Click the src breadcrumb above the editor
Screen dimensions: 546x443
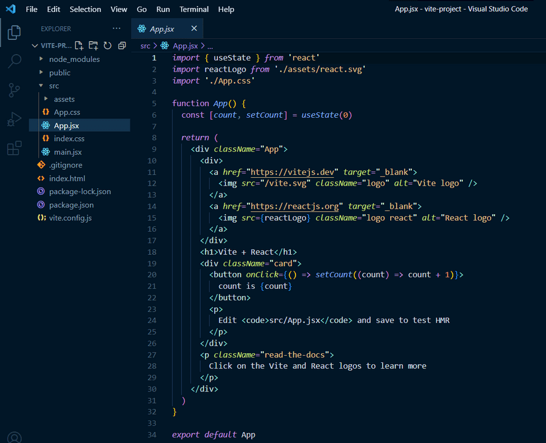tap(145, 45)
